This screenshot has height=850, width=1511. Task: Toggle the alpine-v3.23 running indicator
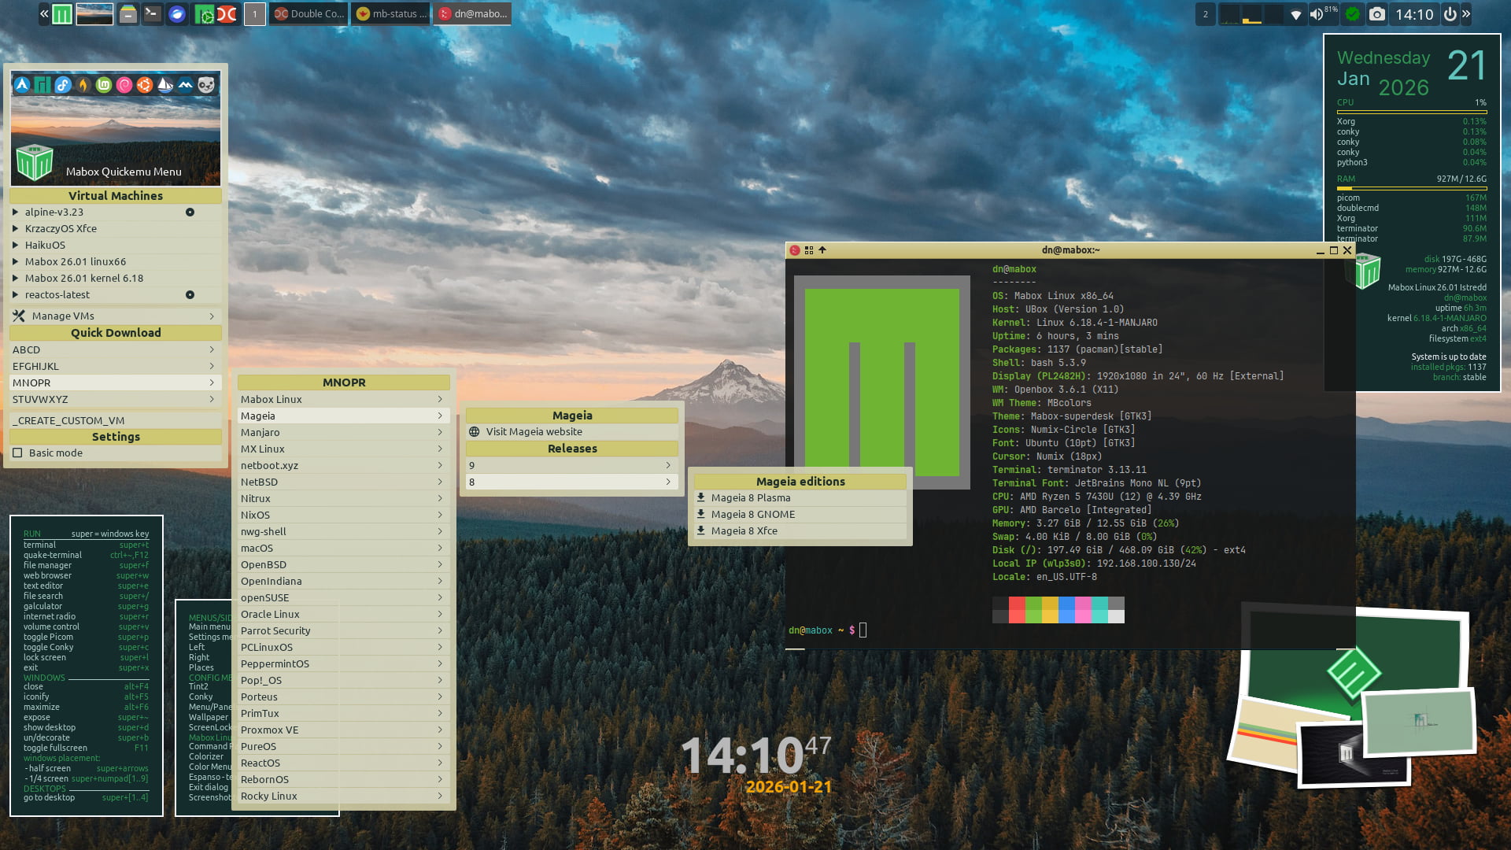(x=190, y=213)
